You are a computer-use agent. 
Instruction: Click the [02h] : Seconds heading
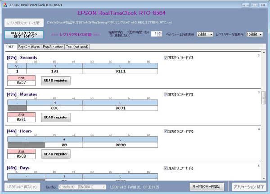(22, 58)
